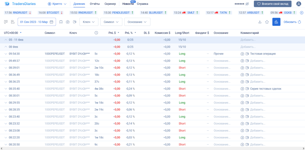The image size is (305, 150).
Task: Open the Символ filter dropdown
Action: click(x=111, y=22)
